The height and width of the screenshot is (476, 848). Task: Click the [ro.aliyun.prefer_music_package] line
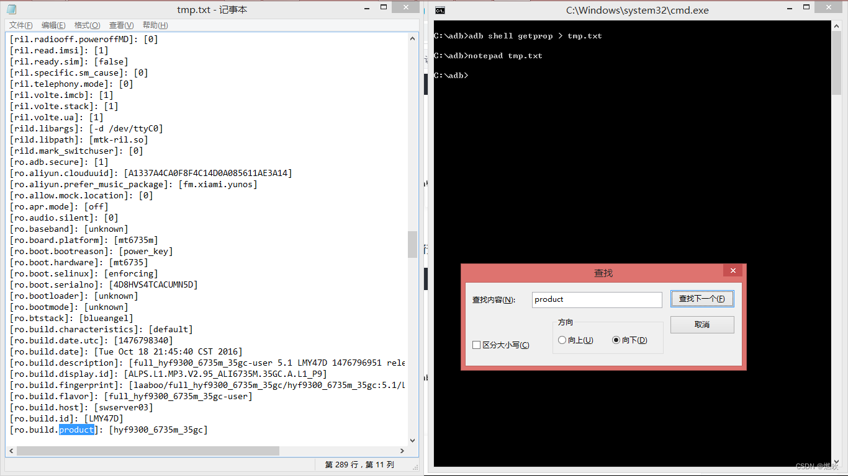point(133,184)
